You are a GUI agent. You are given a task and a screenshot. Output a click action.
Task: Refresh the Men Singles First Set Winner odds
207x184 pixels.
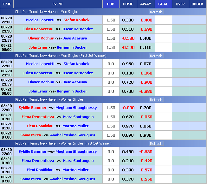(156, 56)
